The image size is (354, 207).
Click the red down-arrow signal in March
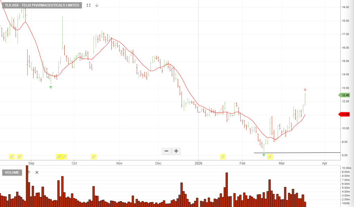click(305, 90)
